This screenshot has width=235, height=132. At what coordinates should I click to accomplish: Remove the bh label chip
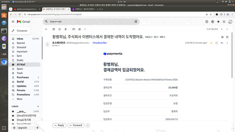tap(158, 37)
